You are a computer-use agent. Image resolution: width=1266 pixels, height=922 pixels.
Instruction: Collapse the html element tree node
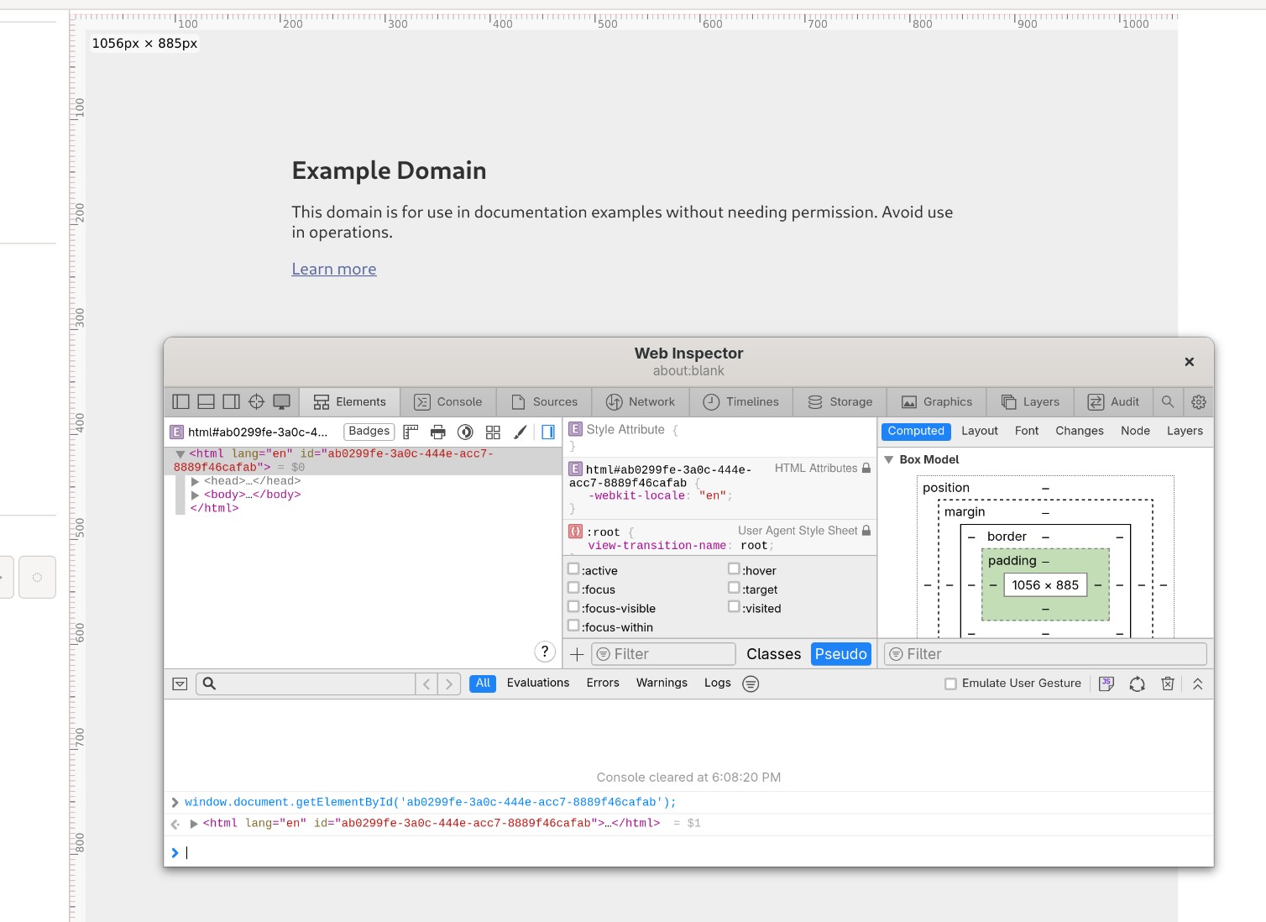tap(180, 454)
